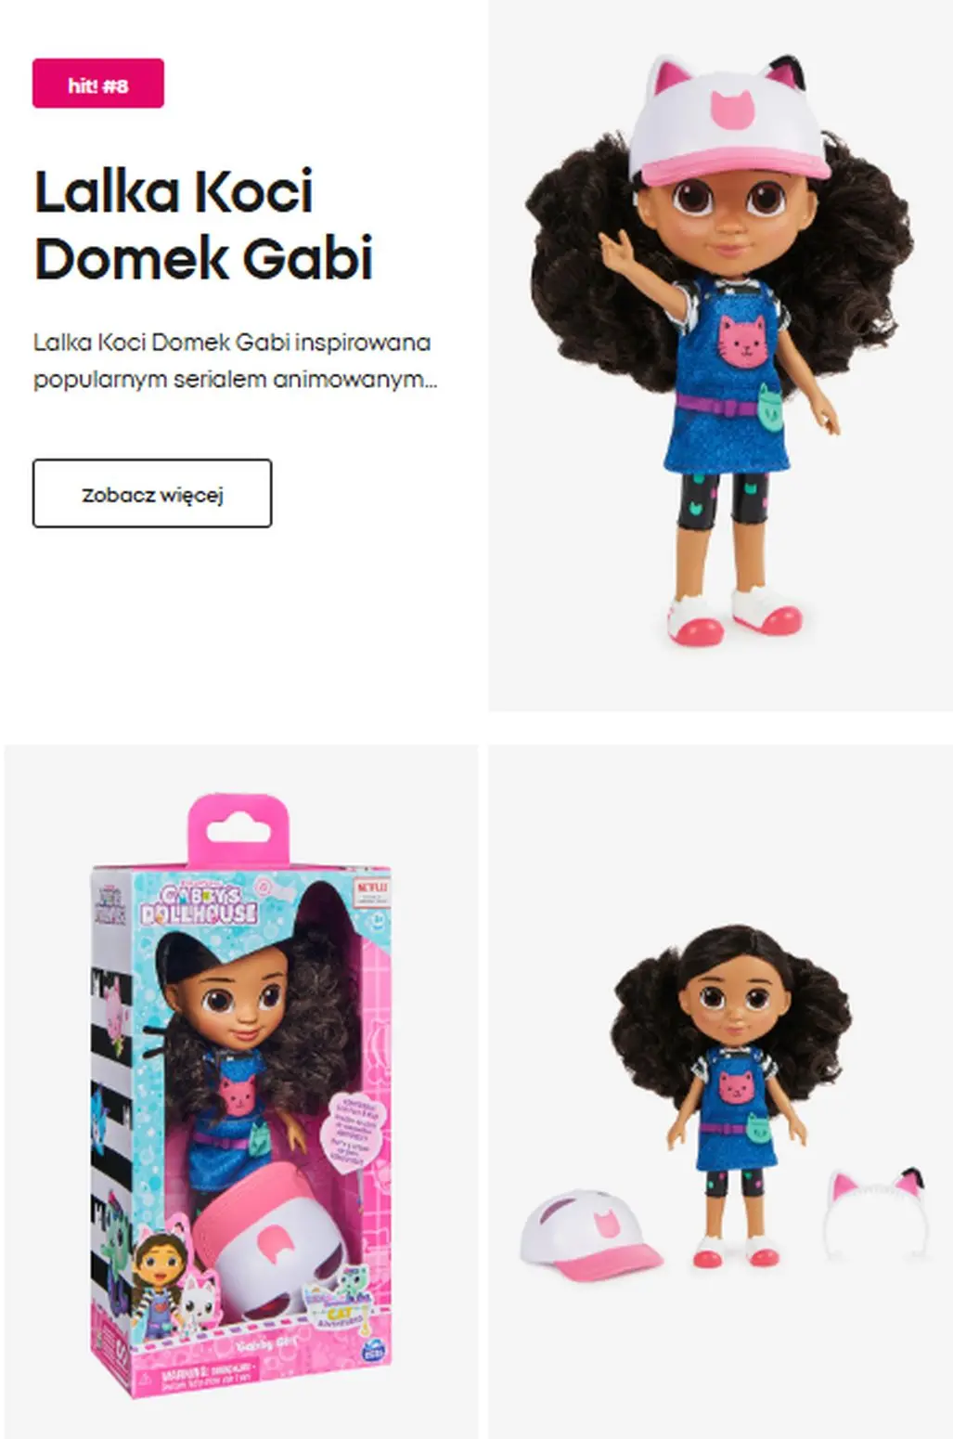Click the description text about popularnym serialem animowanym
953x1439 pixels.
tap(235, 361)
